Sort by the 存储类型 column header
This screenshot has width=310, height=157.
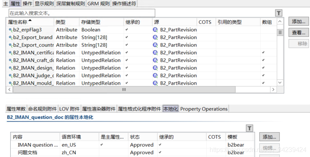pyautogui.click(x=102, y=22)
